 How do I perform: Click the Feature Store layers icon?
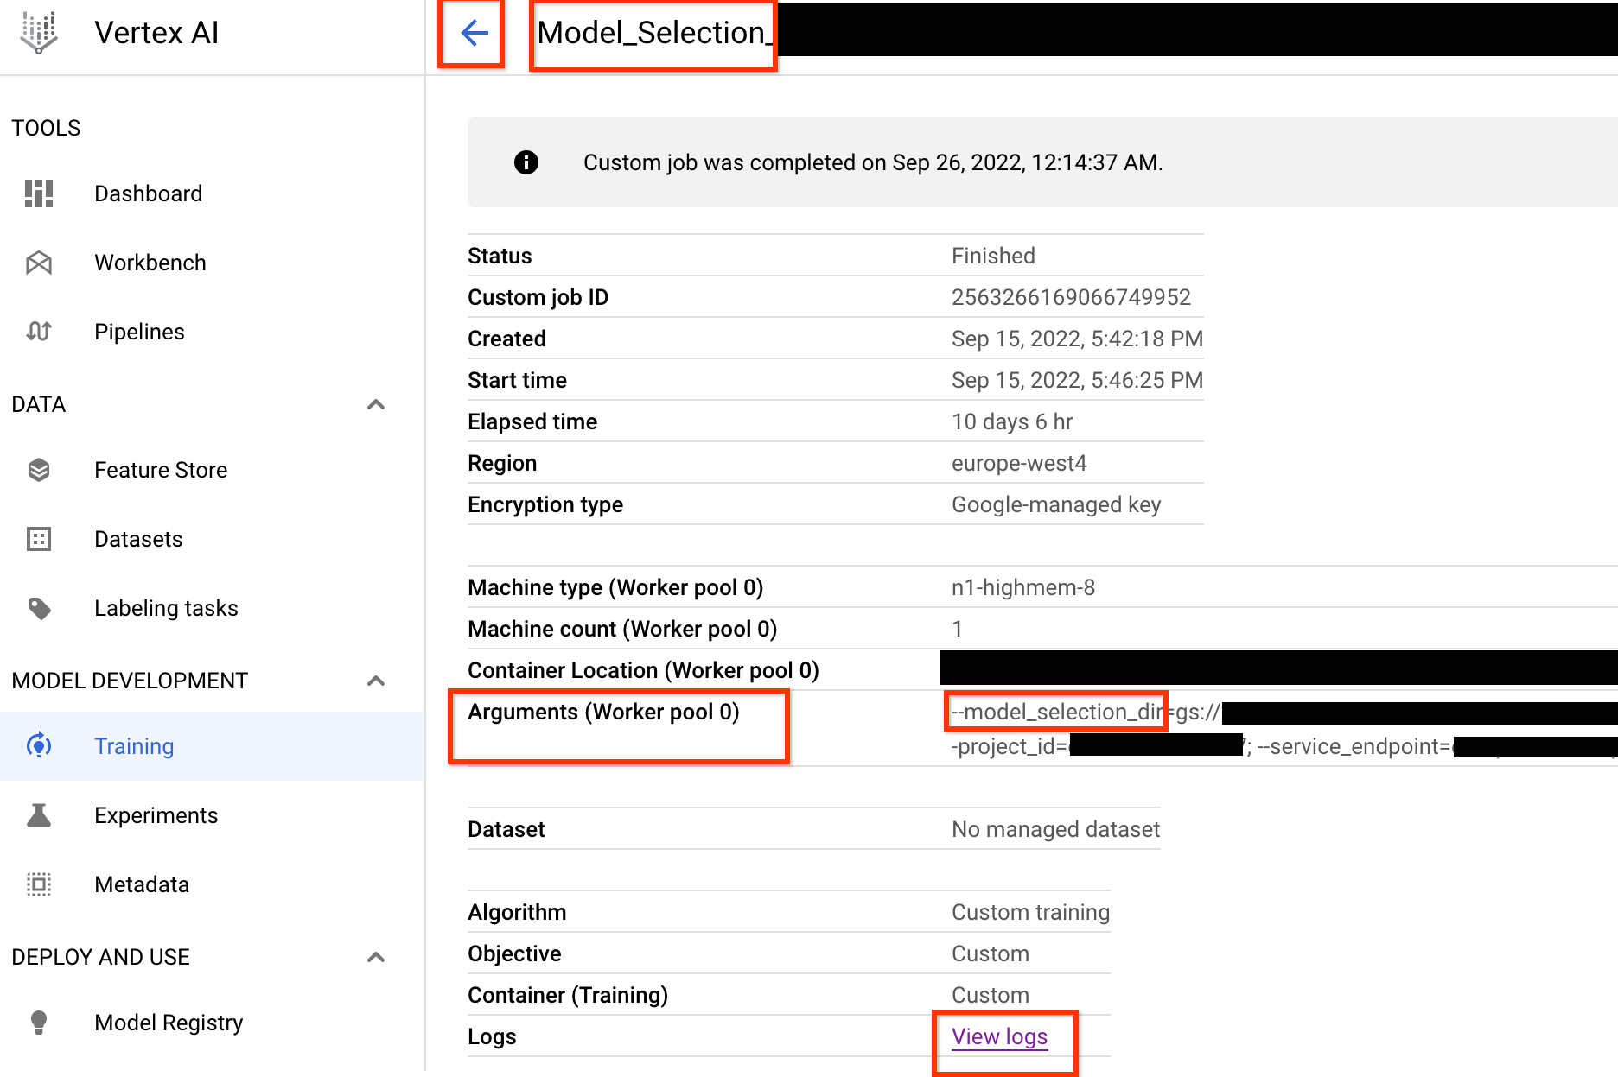pyautogui.click(x=39, y=470)
